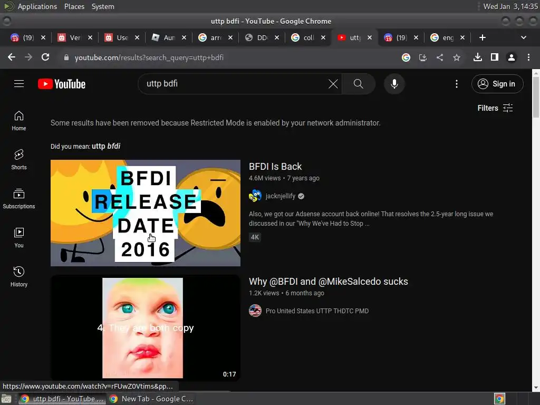Open History in the sidebar
The width and height of the screenshot is (540, 405).
(x=19, y=276)
